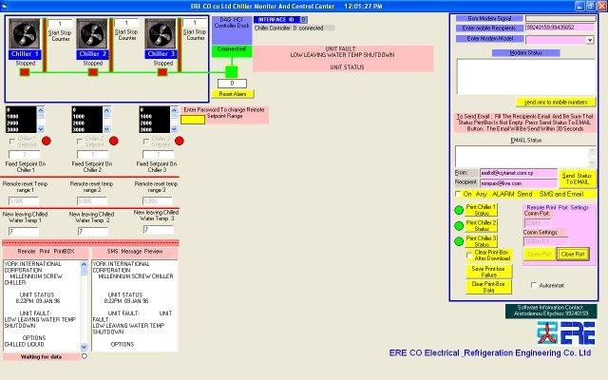The width and height of the screenshot is (608, 380).
Task: Click Chiller 2 red stopped indicator
Action: pos(93,72)
